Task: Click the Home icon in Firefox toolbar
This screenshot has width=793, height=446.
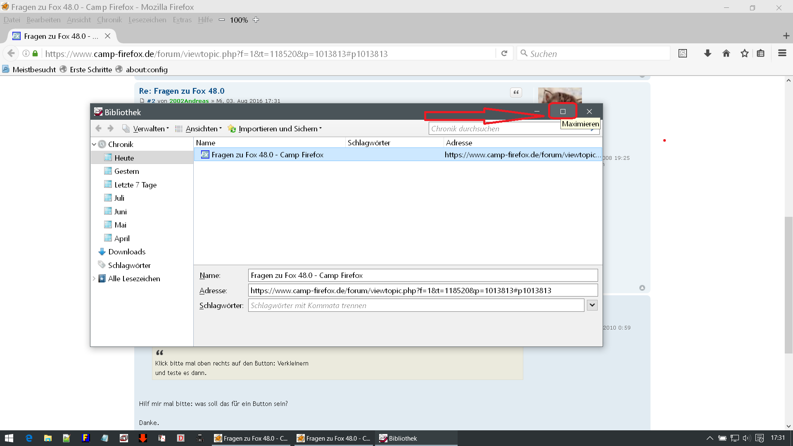Action: click(726, 53)
